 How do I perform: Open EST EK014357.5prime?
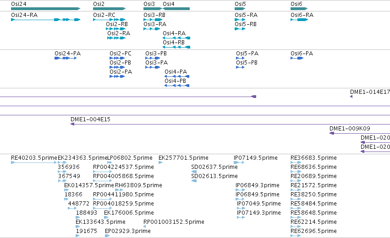(66, 190)
